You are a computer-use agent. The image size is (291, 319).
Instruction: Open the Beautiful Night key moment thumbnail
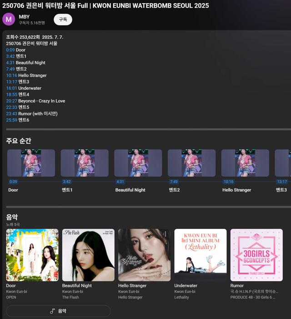[138, 163]
